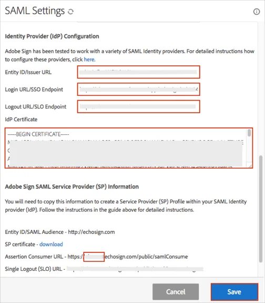Click the Cancel button
Image resolution: width=265 pixels, height=303 pixels.
pyautogui.click(x=176, y=291)
